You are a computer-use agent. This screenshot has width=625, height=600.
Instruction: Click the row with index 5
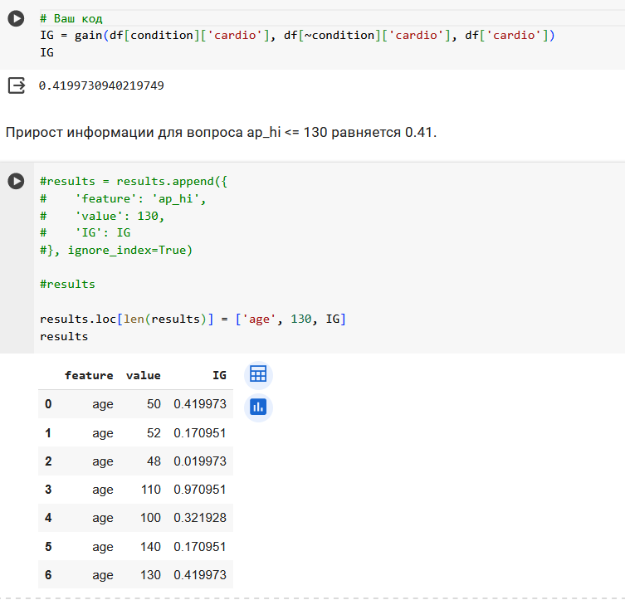(135, 546)
